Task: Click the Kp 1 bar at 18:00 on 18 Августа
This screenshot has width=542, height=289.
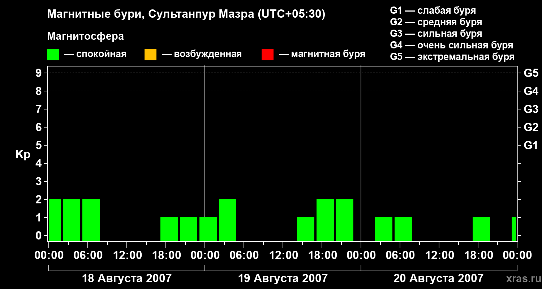Action: click(x=169, y=229)
